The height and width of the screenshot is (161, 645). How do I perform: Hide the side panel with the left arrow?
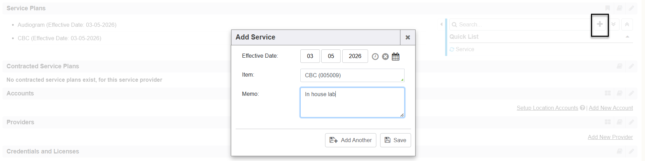[x=441, y=24]
